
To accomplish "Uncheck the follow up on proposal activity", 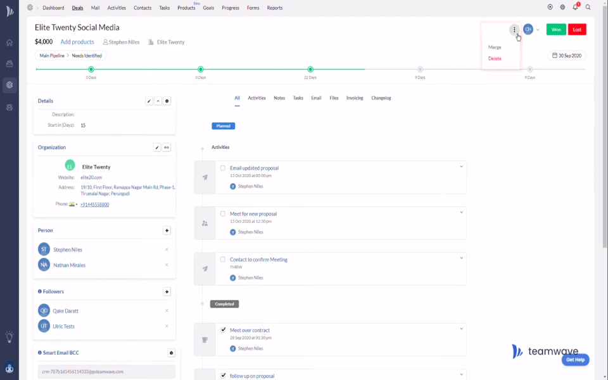I will [x=223, y=376].
